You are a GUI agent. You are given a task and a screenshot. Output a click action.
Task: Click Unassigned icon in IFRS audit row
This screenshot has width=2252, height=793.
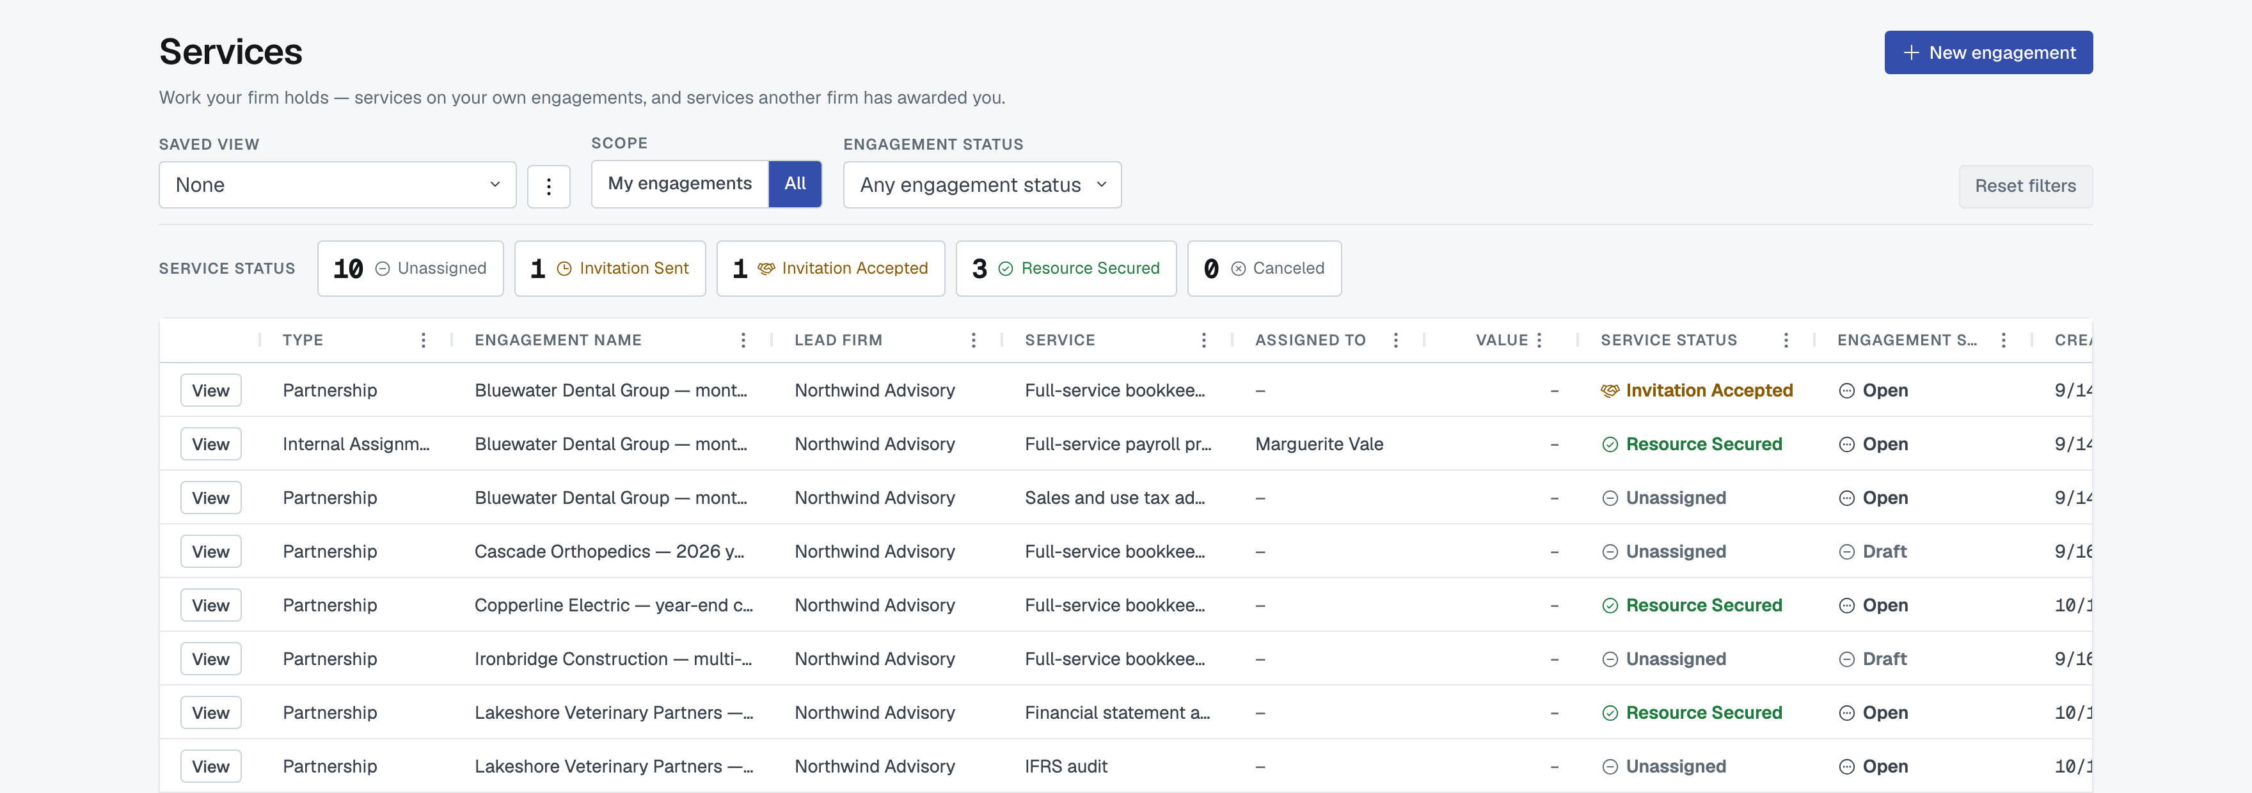[x=1610, y=767]
